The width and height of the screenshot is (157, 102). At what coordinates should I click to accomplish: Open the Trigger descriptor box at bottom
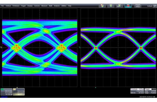pyautogui.click(x=150, y=91)
